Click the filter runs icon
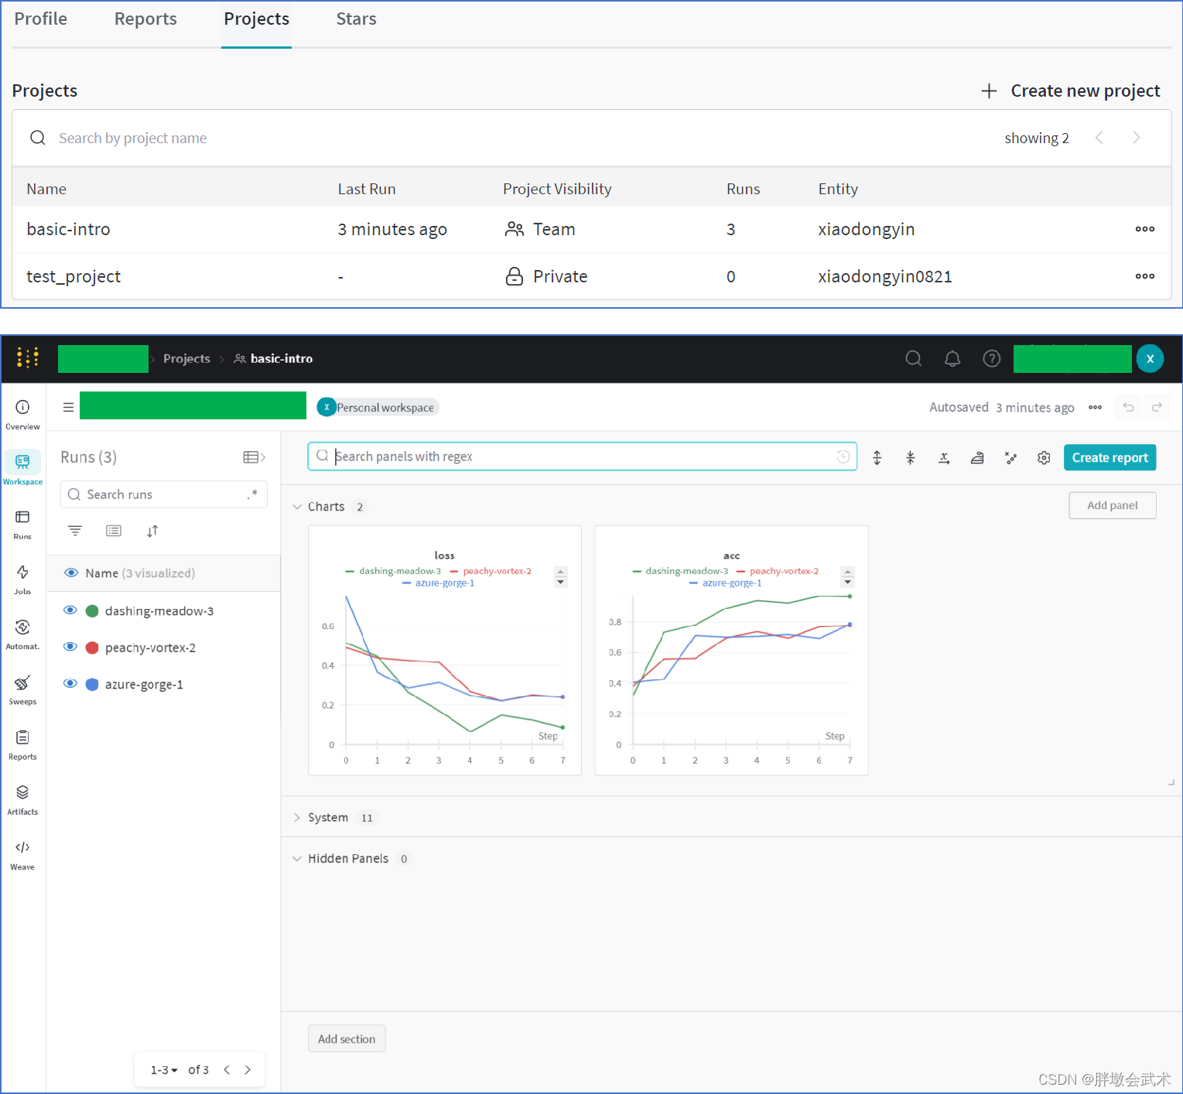Image resolution: width=1183 pixels, height=1094 pixels. pos(75,531)
